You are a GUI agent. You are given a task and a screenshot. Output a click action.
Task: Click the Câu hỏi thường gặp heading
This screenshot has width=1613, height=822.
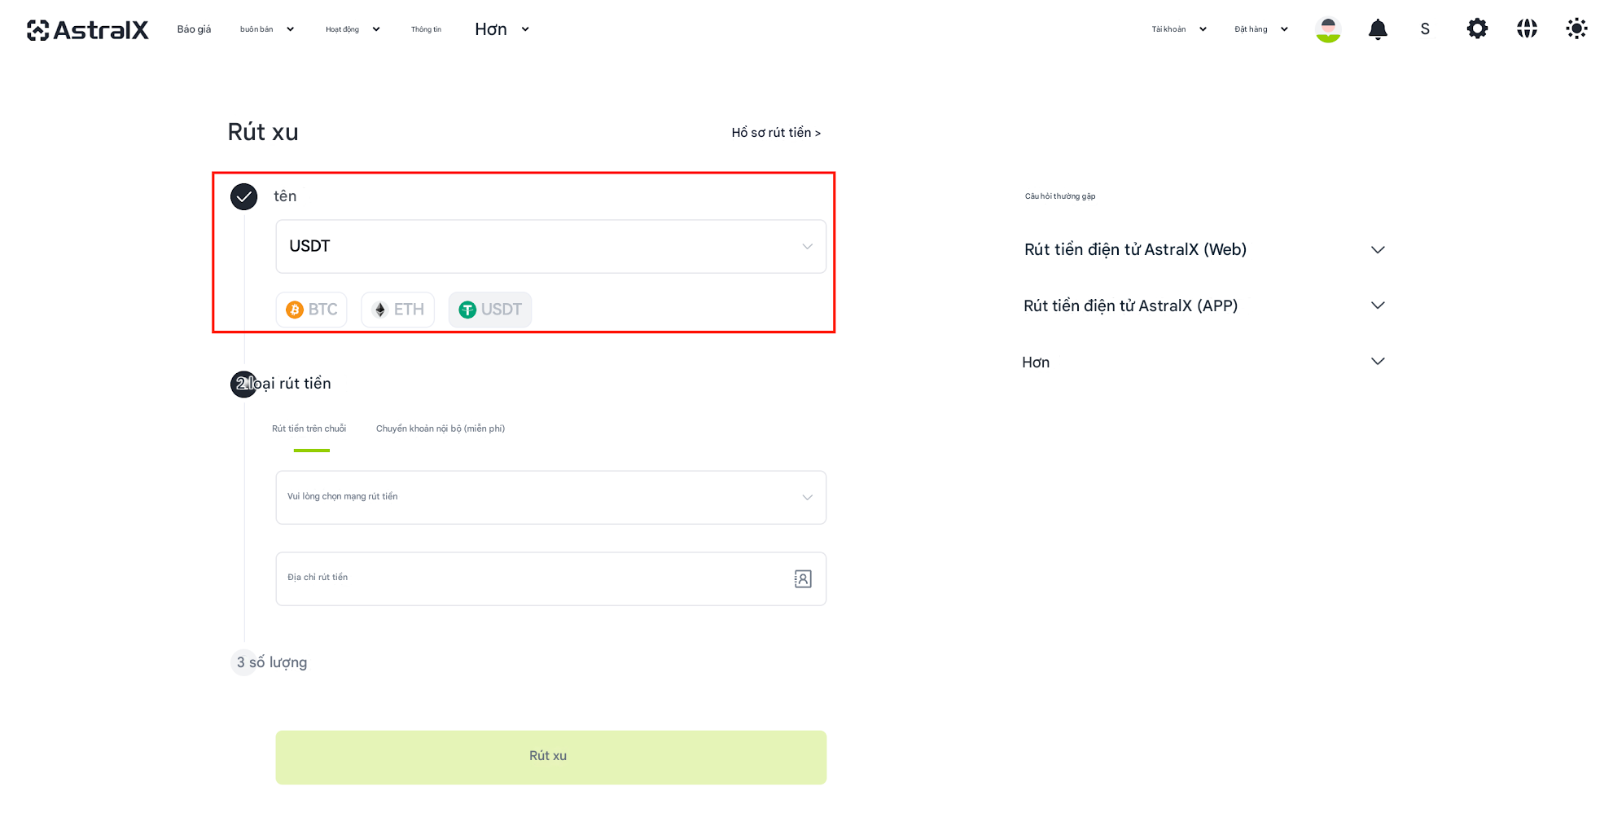point(1060,196)
